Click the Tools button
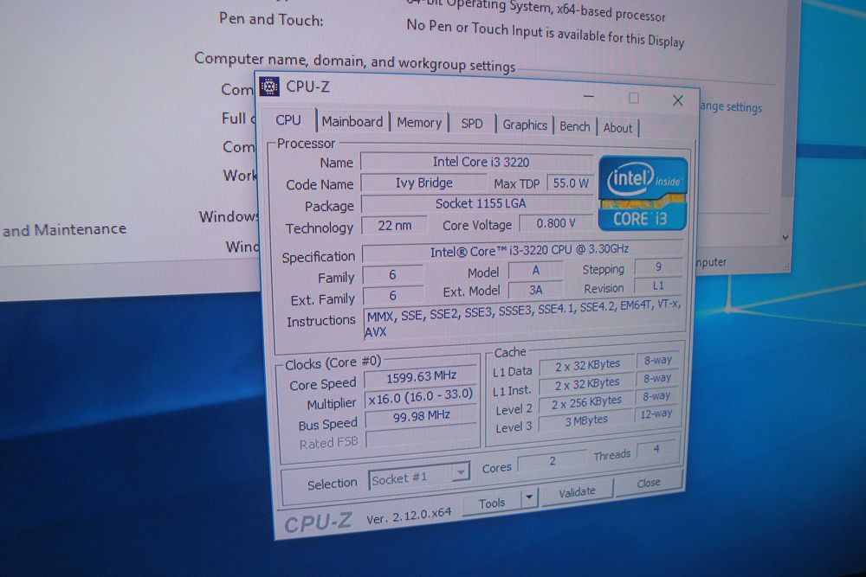The image size is (866, 577). click(x=492, y=503)
